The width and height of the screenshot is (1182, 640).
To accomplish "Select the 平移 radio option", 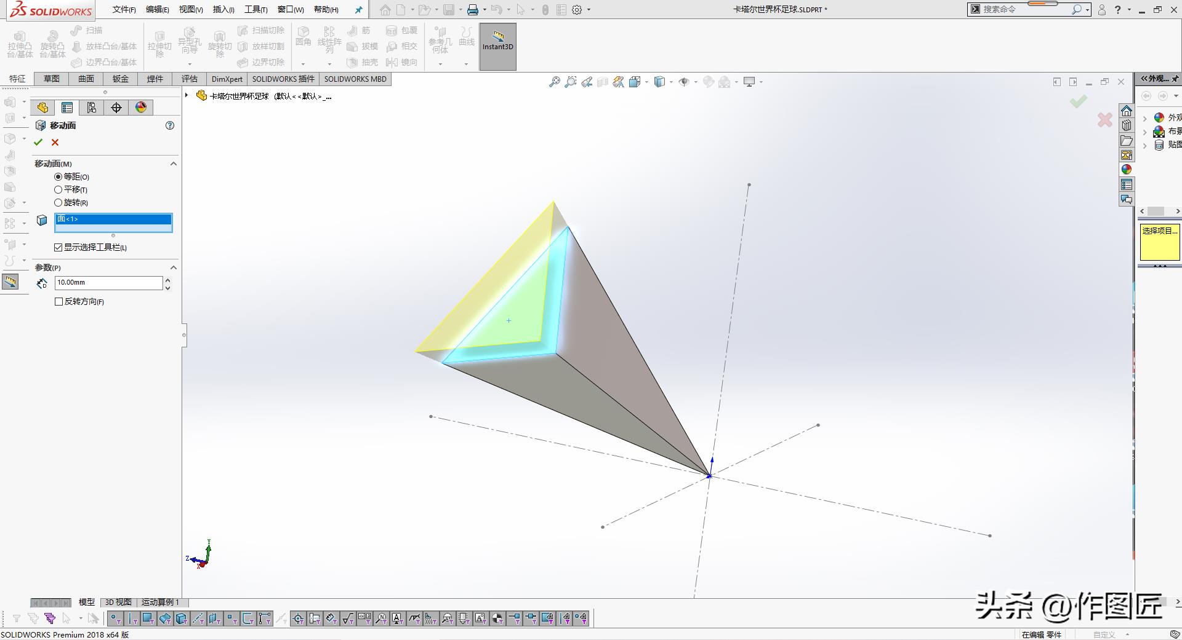I will tap(58, 189).
